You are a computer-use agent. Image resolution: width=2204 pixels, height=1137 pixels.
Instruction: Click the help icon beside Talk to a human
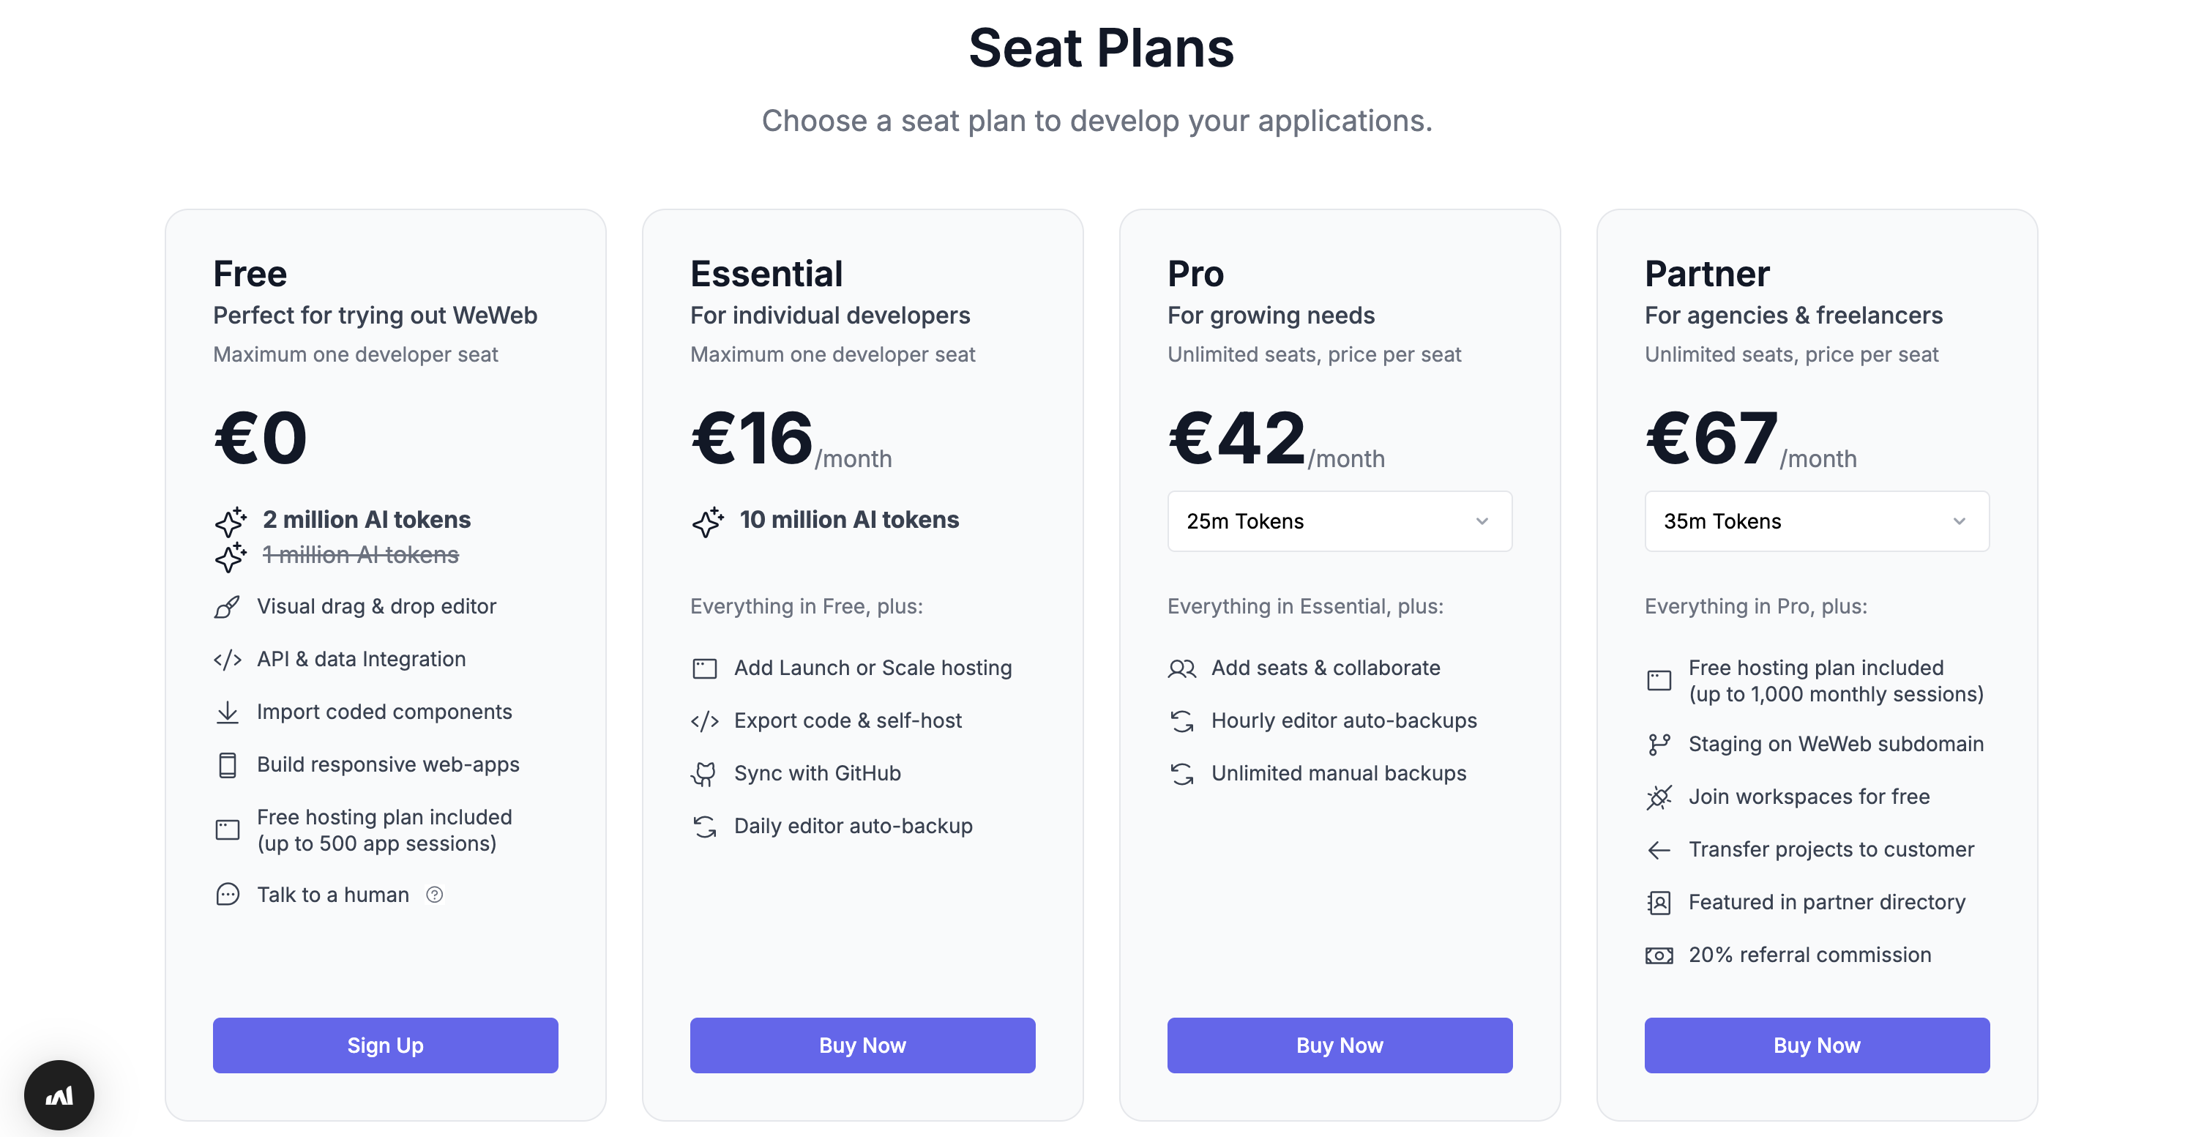click(x=435, y=895)
